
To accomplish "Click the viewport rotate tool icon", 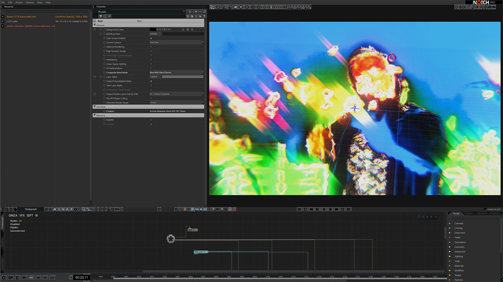I will [x=218, y=7].
